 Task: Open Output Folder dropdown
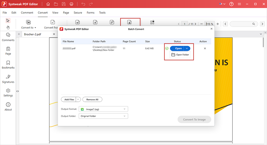tap(103, 116)
